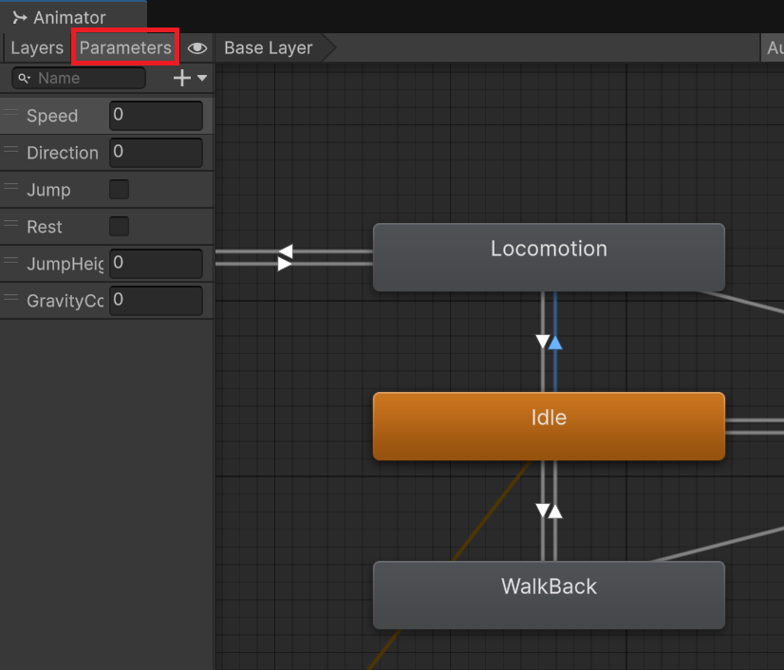Click the Base Layer breadcrumb

(269, 47)
